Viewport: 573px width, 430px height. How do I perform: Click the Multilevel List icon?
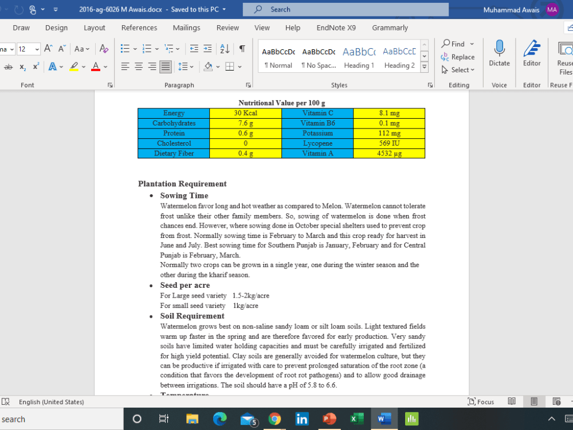pyautogui.click(x=168, y=49)
